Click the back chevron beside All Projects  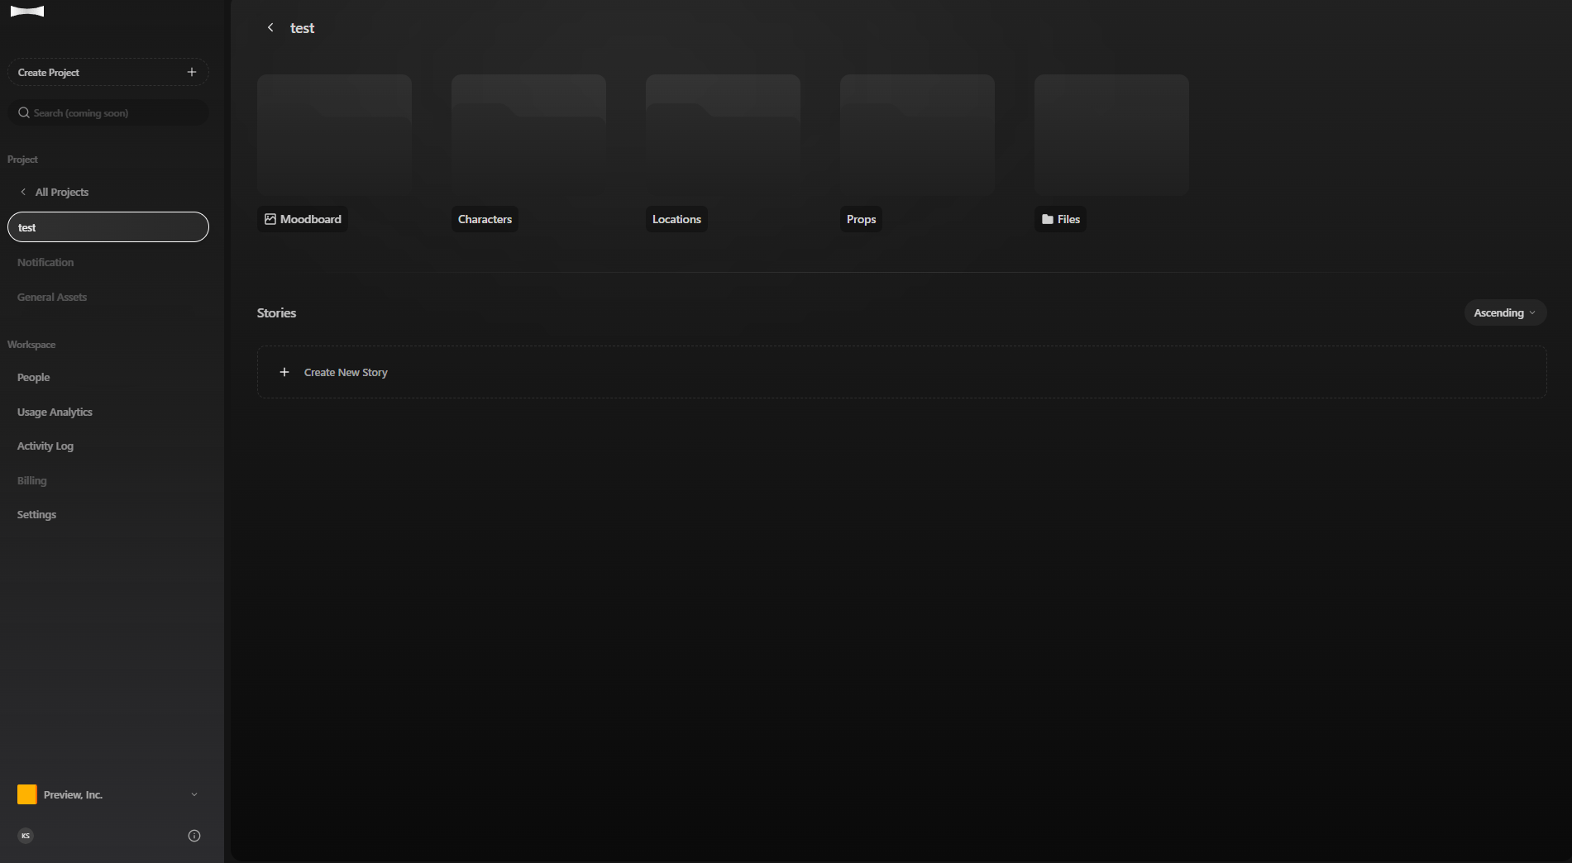[23, 192]
